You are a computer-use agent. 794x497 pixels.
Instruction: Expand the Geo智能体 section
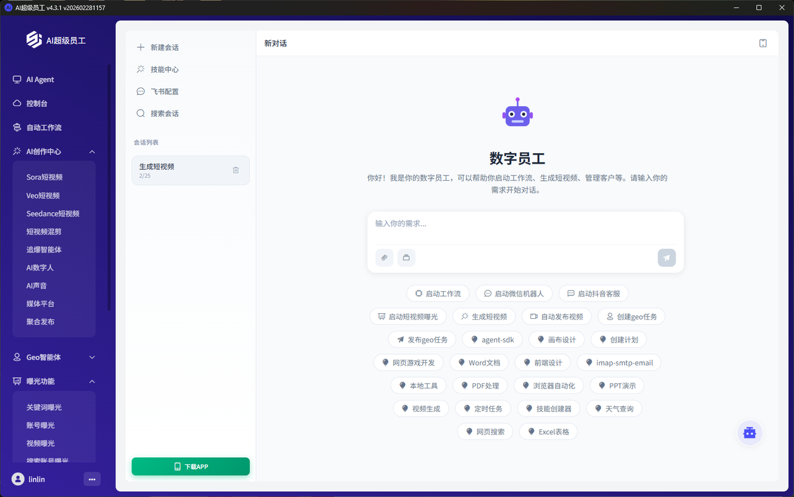[92, 357]
